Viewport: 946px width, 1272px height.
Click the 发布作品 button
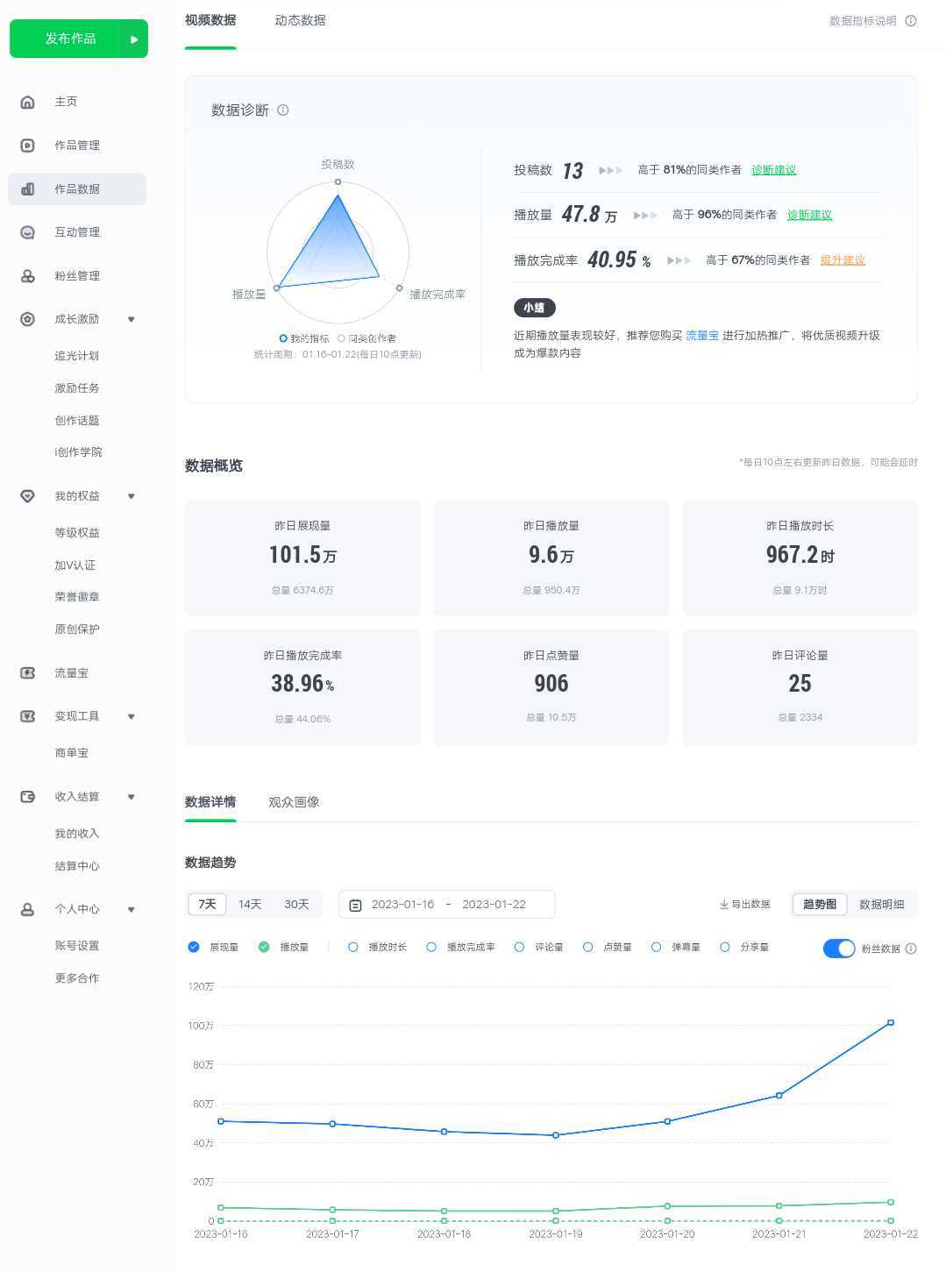pyautogui.click(x=70, y=39)
